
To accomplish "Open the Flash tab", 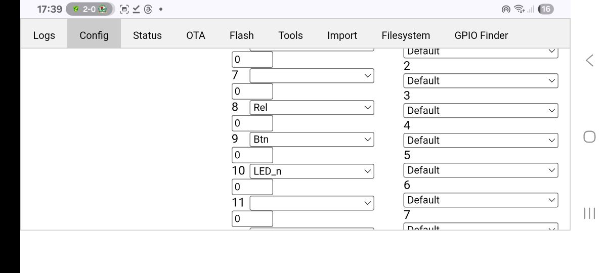I will click(x=242, y=35).
